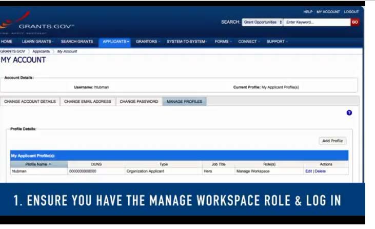Viewport: 375px width, 229px height.
Task: Click the Role(s) column header
Action: point(269,164)
